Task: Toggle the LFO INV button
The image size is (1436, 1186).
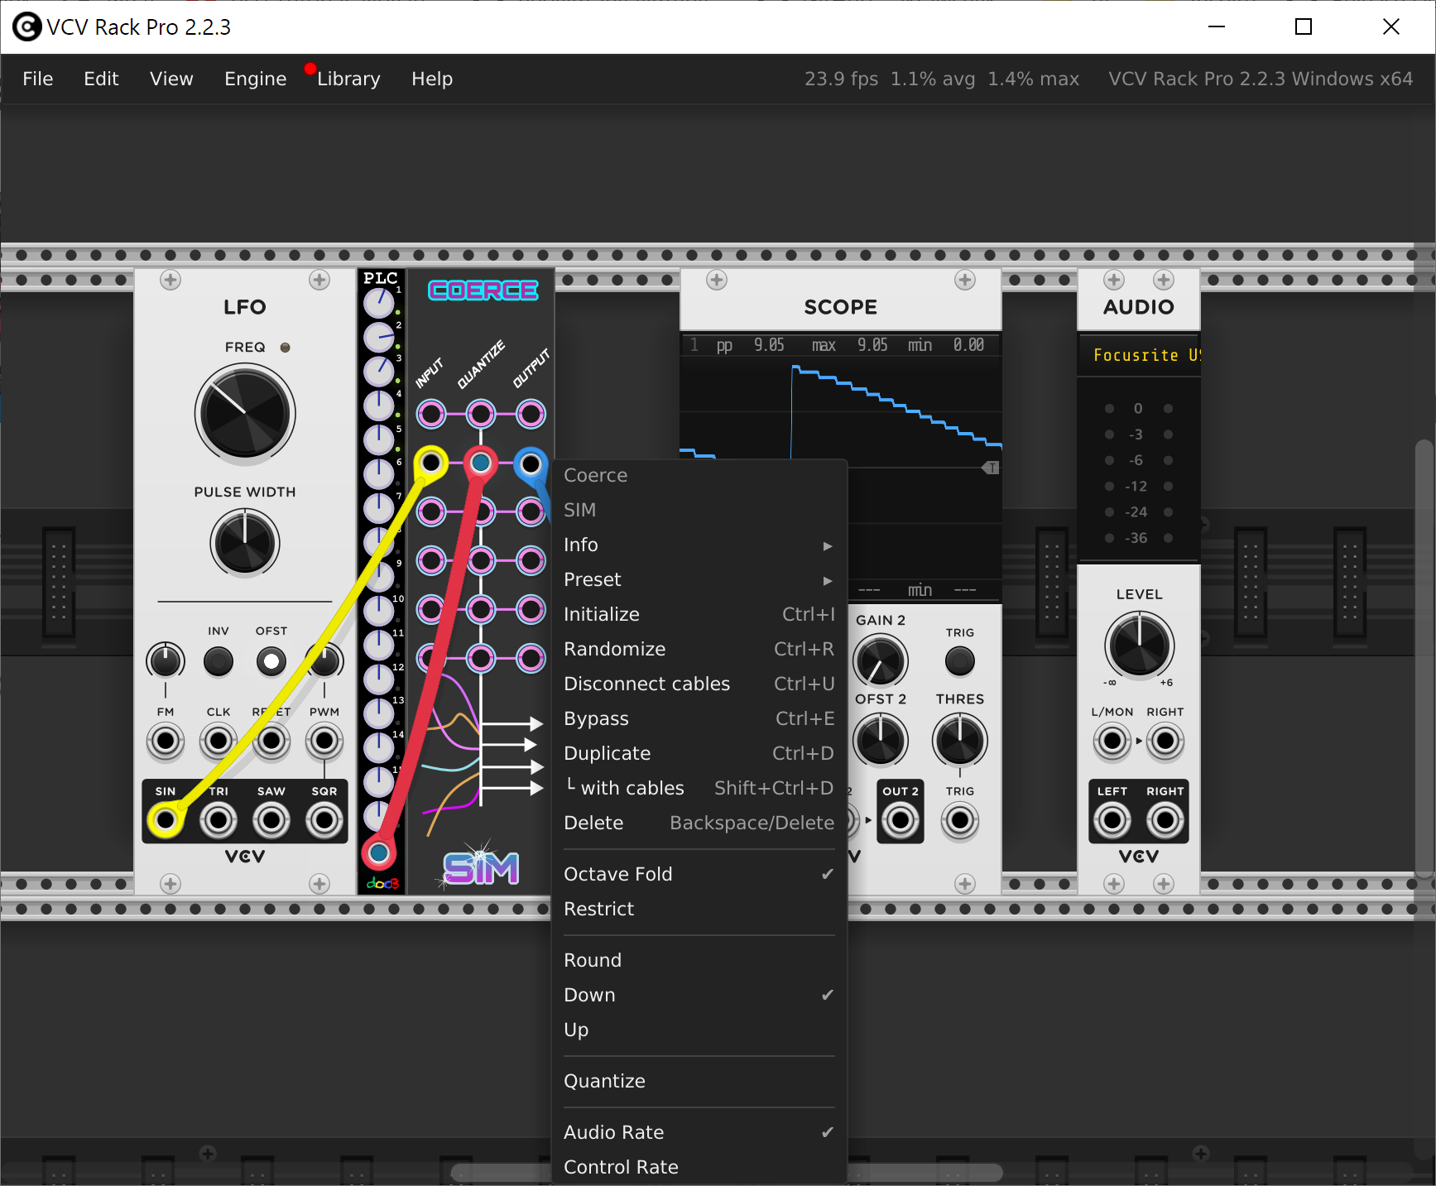Action: coord(219,661)
